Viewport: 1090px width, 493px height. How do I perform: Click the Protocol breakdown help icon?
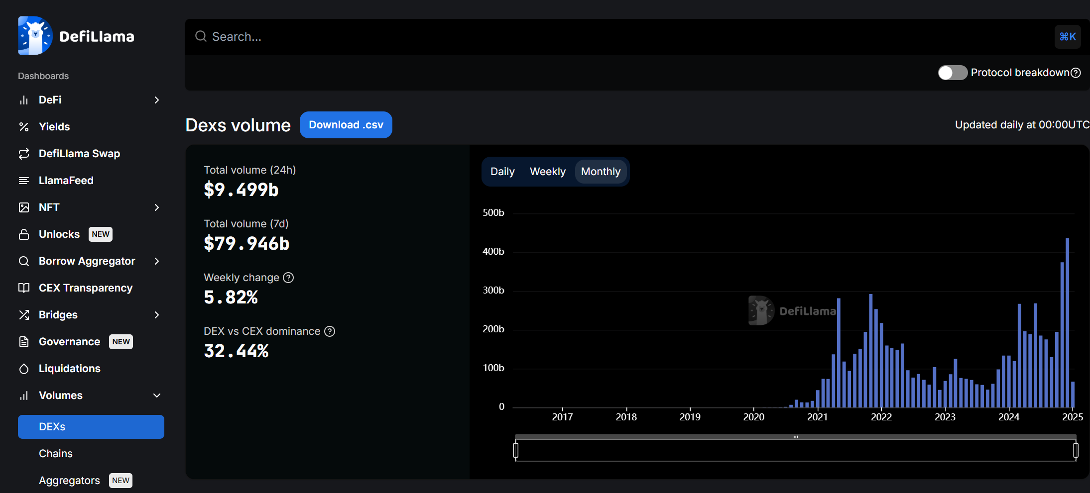(x=1076, y=73)
